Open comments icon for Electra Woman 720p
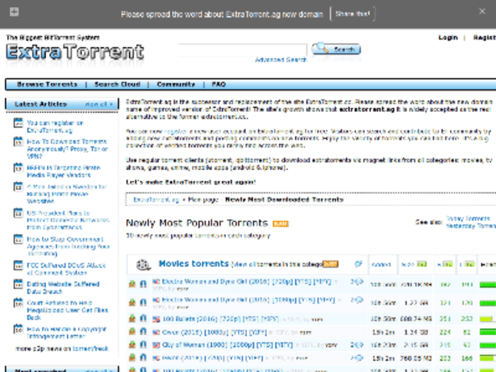 357,281
